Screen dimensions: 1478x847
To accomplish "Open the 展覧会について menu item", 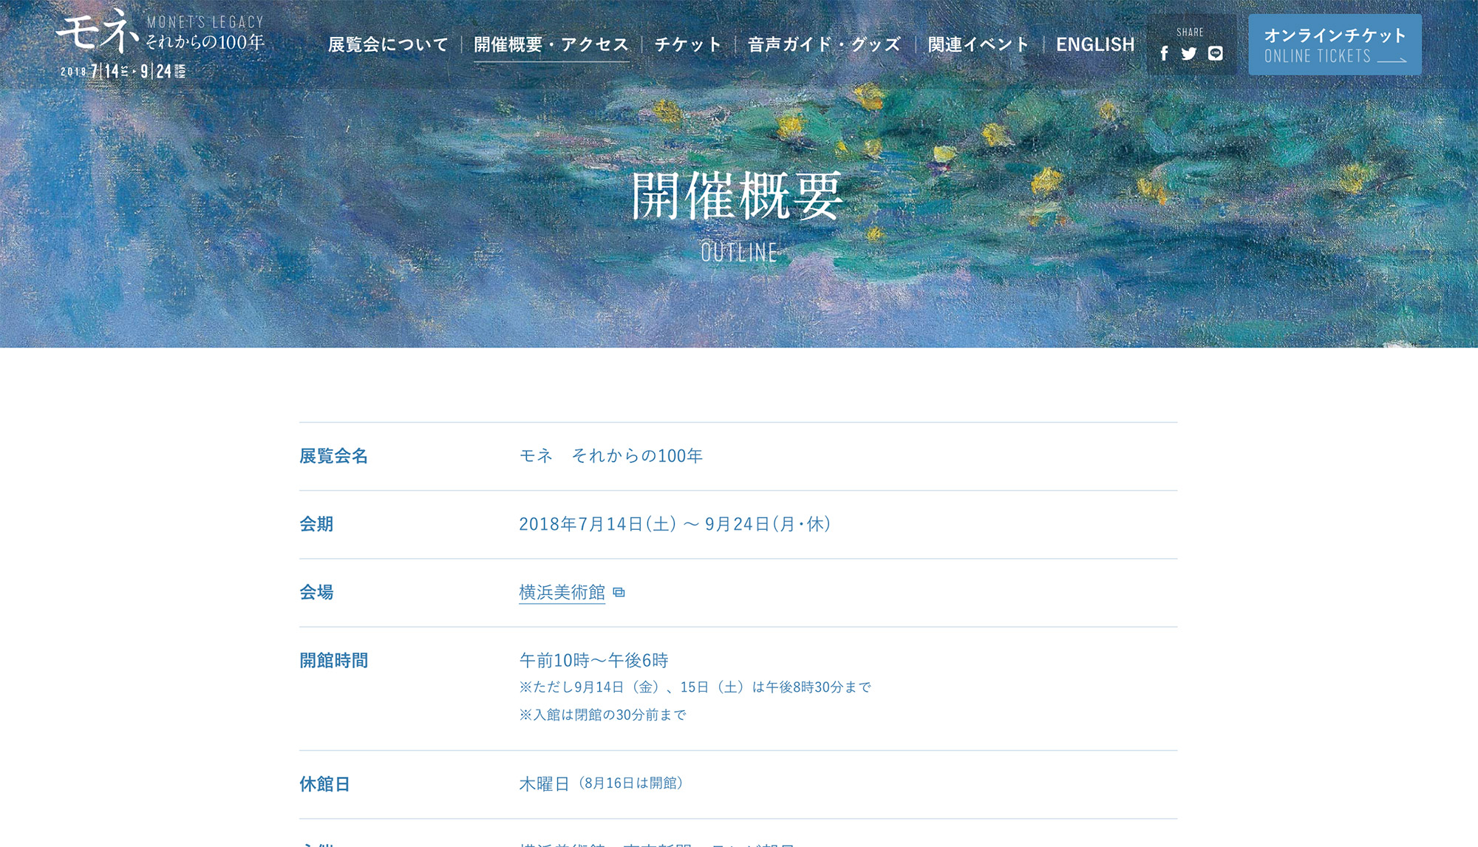I will [388, 44].
